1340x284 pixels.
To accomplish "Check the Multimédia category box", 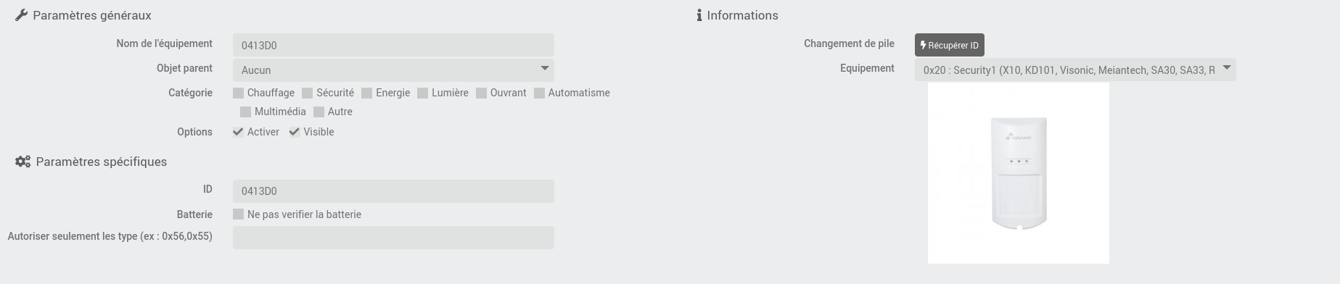I will (x=245, y=112).
